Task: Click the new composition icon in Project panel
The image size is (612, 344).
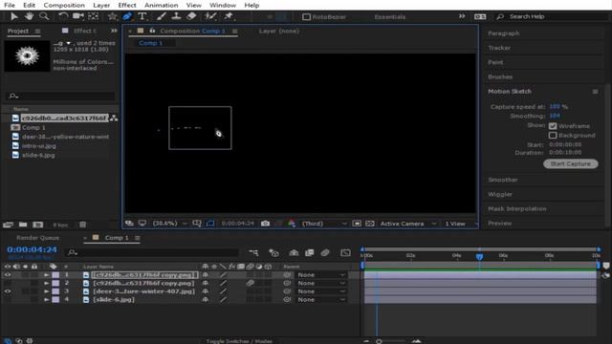Action: pos(38,225)
